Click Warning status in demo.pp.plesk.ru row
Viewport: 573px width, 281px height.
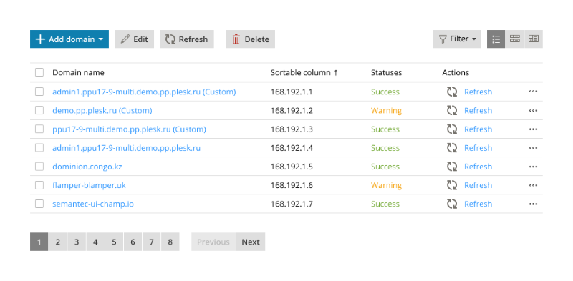(386, 111)
